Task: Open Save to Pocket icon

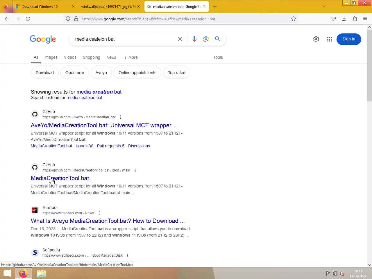Action: (334, 19)
